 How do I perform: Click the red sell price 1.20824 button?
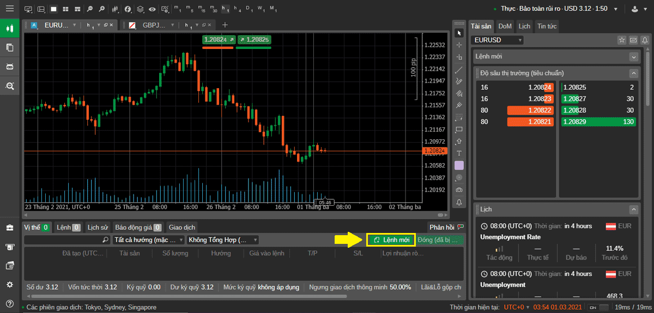point(218,39)
